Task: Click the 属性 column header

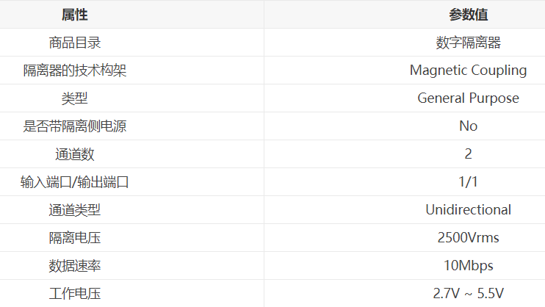Action: (x=75, y=15)
